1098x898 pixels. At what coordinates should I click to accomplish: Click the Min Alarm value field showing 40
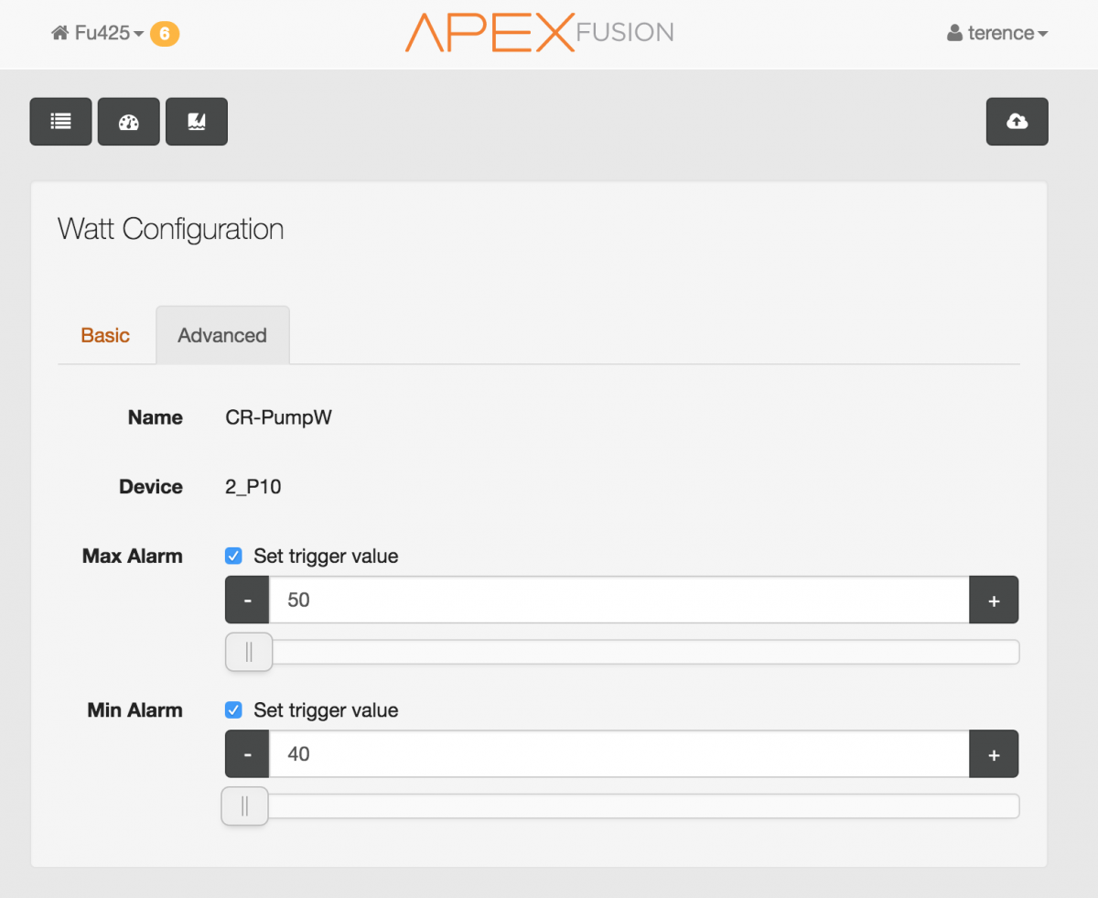pos(619,754)
